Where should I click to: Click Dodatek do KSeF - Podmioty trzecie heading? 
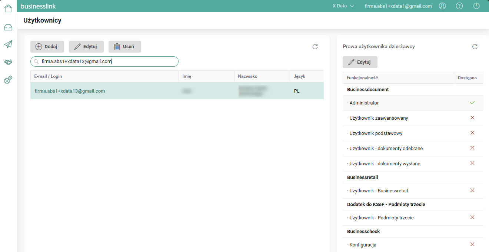coord(386,205)
